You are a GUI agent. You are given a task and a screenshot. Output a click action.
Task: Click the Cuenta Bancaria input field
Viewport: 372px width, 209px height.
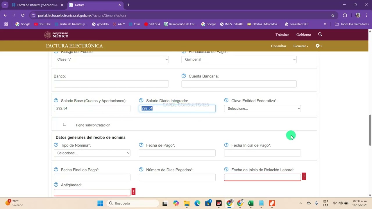[239, 84]
